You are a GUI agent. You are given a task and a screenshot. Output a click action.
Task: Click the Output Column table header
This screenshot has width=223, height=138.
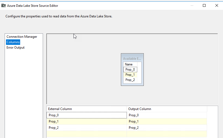point(167,109)
